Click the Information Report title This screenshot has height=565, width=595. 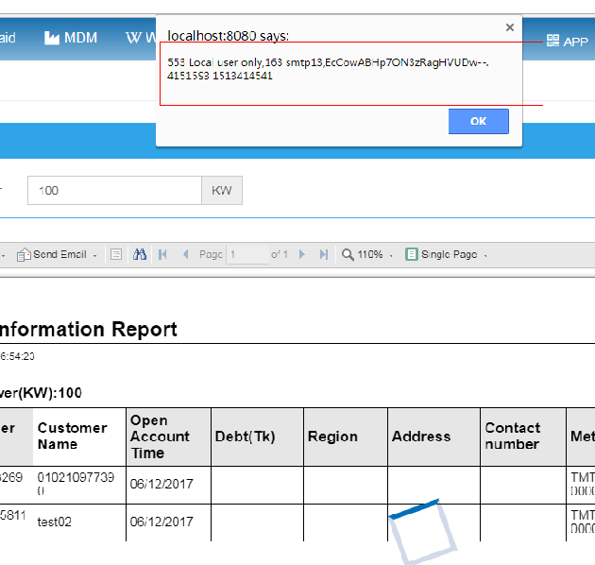(88, 329)
